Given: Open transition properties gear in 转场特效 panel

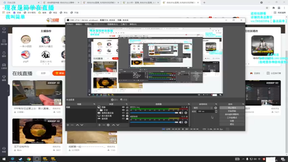Looking at the screenshot, I should [x=216, y=108].
